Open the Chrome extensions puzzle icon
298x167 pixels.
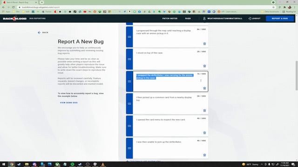coord(284,7)
